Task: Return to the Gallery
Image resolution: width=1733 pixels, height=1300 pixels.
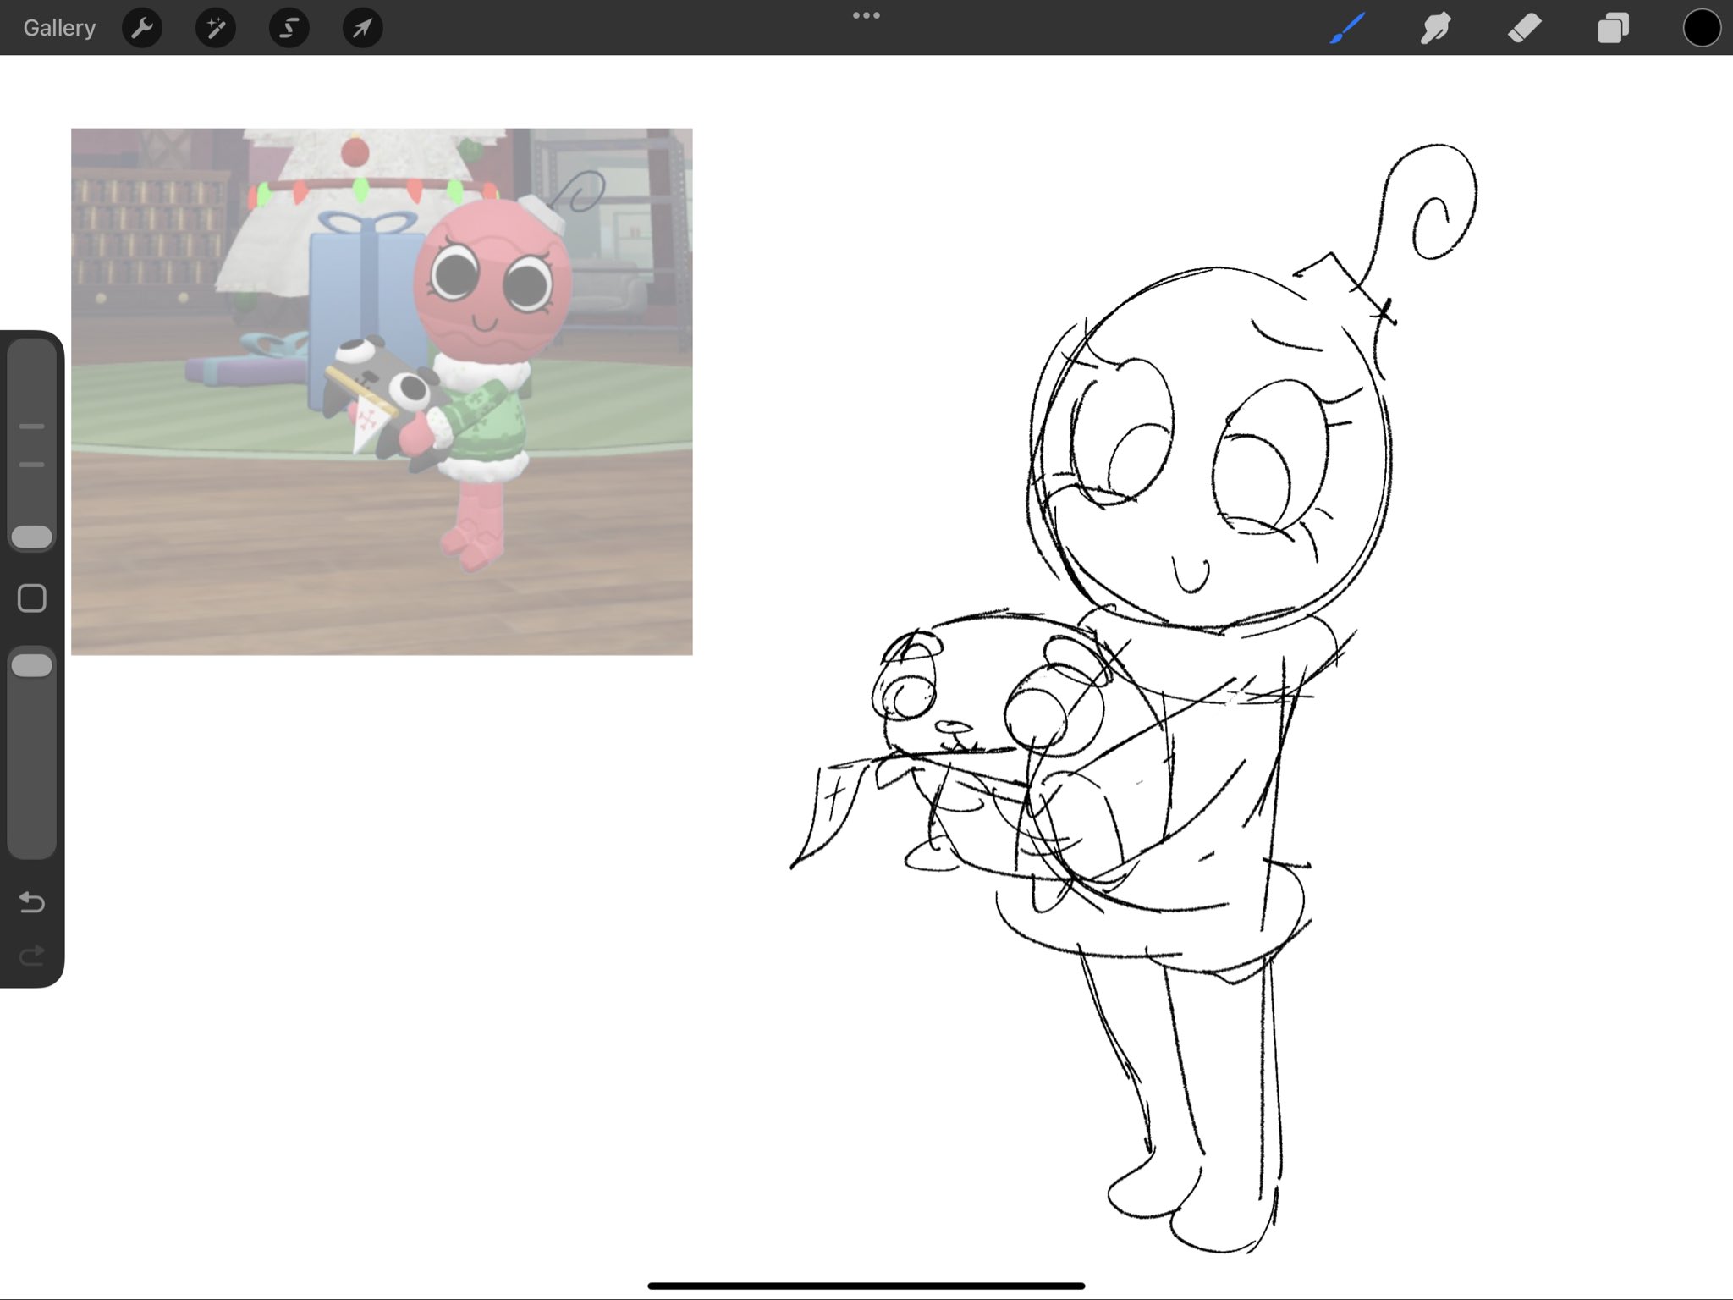Action: coord(59,28)
